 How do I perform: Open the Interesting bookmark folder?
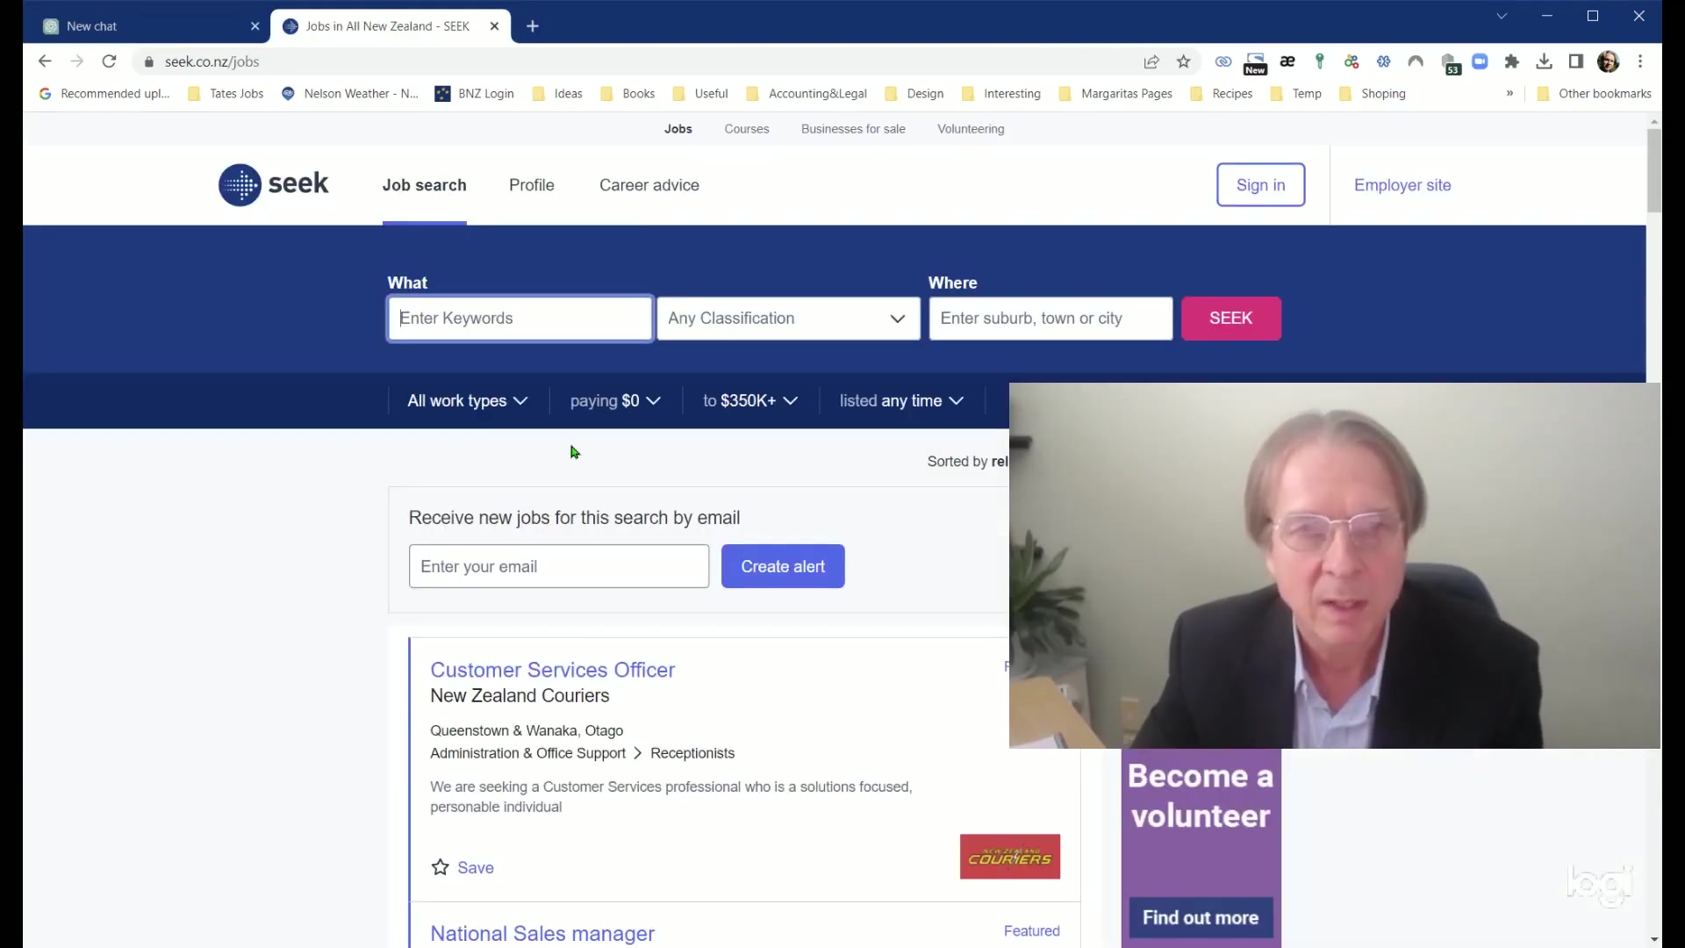[x=1001, y=93]
